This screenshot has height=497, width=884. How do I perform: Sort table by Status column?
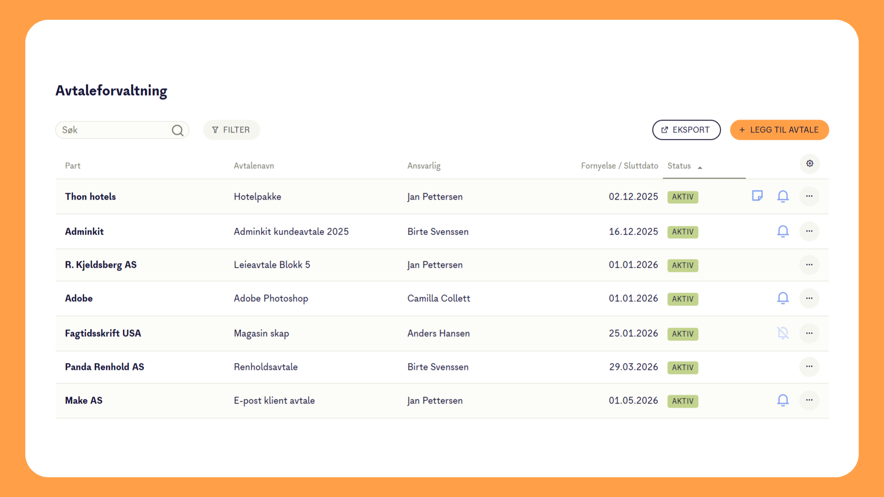click(680, 166)
